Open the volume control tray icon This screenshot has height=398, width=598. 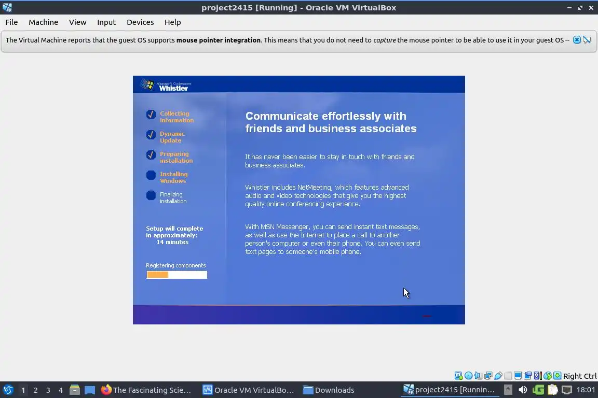(523, 390)
